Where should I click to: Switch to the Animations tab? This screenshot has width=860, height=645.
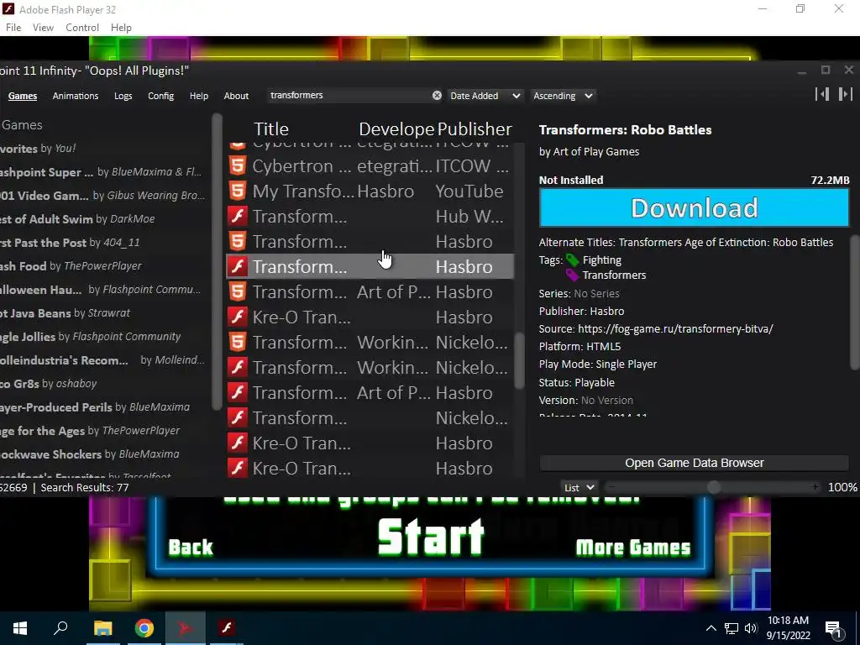coord(75,96)
